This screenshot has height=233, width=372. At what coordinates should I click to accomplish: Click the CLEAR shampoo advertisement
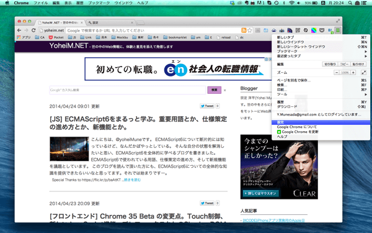click(279, 167)
